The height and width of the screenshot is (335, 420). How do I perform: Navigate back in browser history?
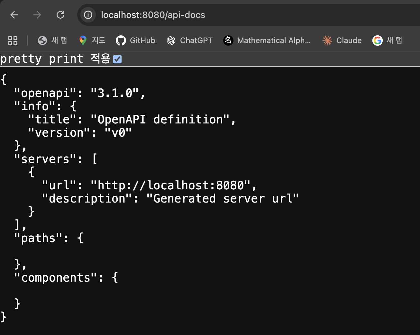coord(14,15)
